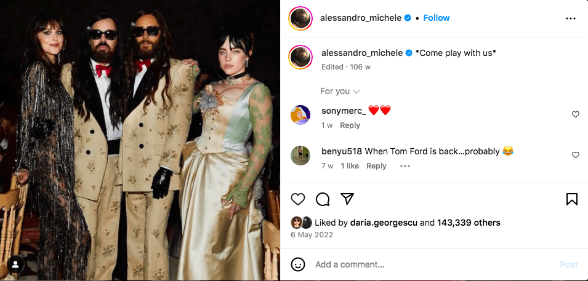The width and height of the screenshot is (588, 281).
Task: Like the post with the heart icon
Action: tap(298, 199)
